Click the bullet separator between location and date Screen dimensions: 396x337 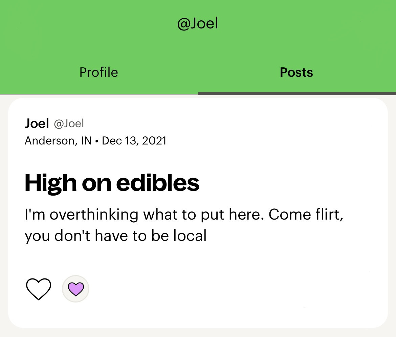click(97, 141)
